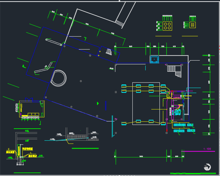
Task: Select the green triangular direction arrow
Action: click(x=98, y=103)
